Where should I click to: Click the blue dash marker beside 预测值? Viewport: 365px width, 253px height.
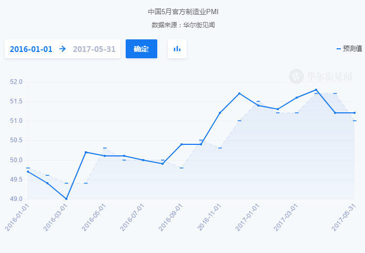[x=339, y=49]
